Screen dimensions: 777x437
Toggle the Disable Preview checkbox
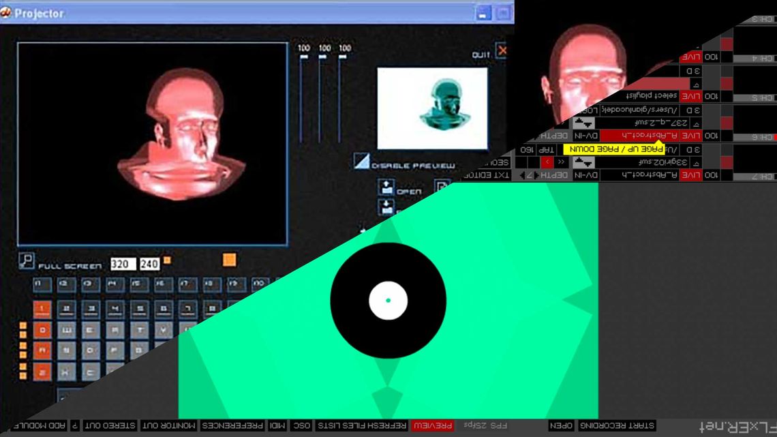point(361,161)
